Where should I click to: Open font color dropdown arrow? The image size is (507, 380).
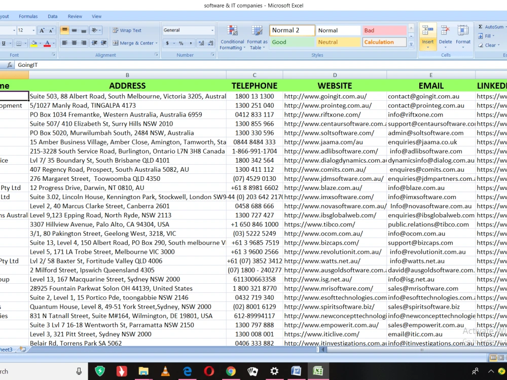(x=53, y=43)
